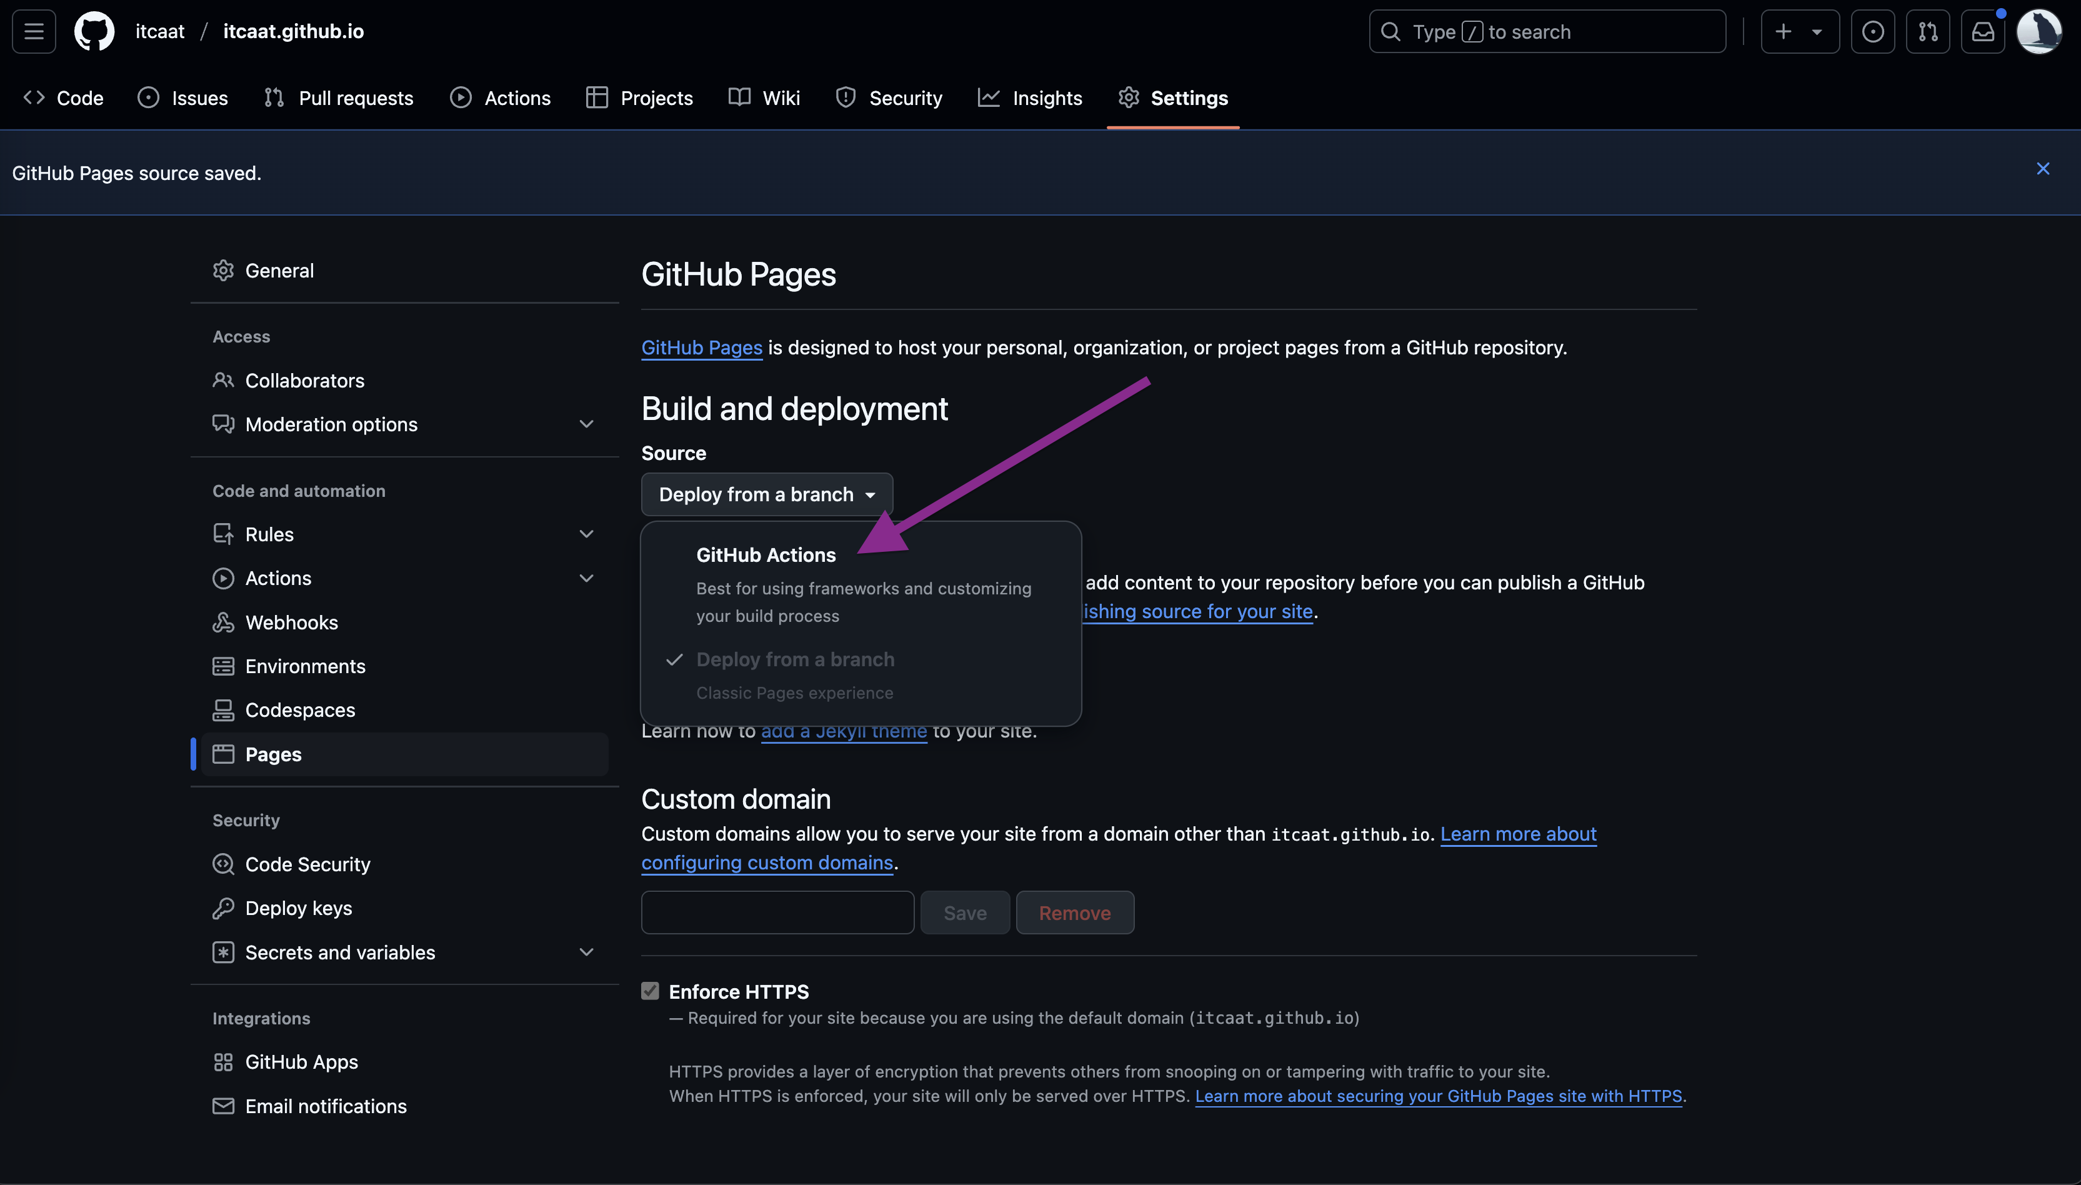Select Pages in the sidebar

point(405,754)
